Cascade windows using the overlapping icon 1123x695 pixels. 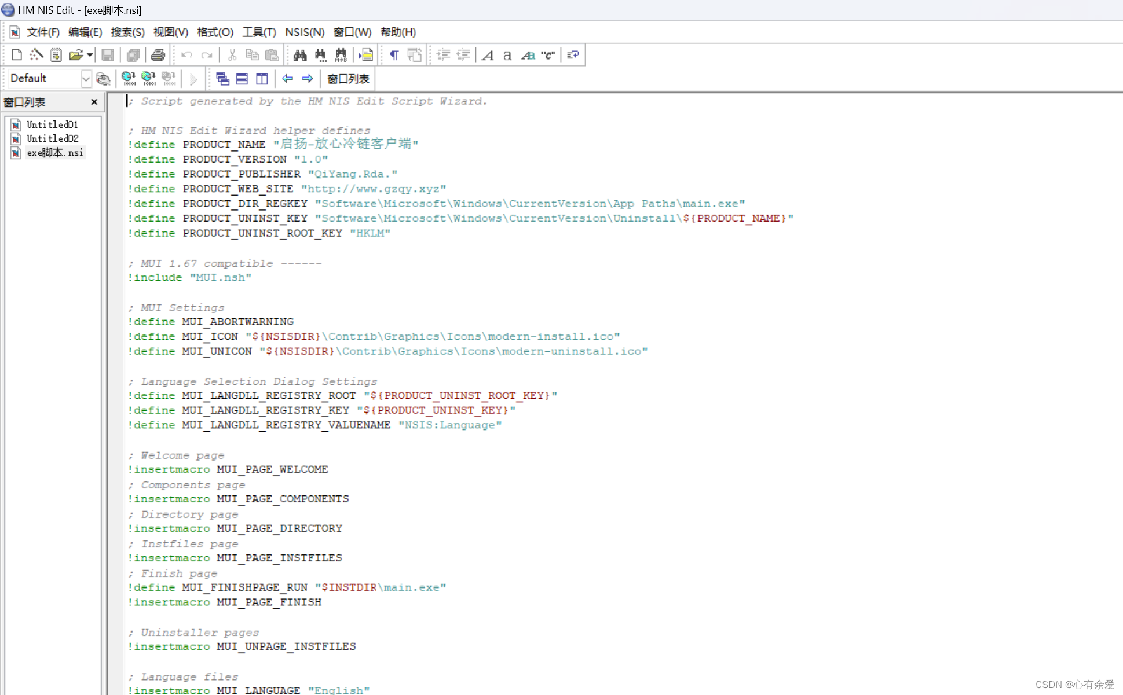[222, 79]
